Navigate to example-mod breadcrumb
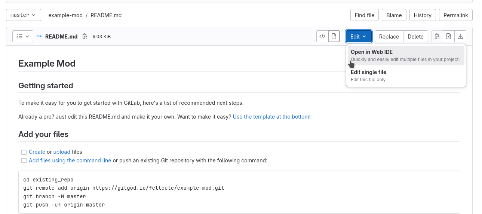The height and width of the screenshot is (214, 482). (65, 15)
